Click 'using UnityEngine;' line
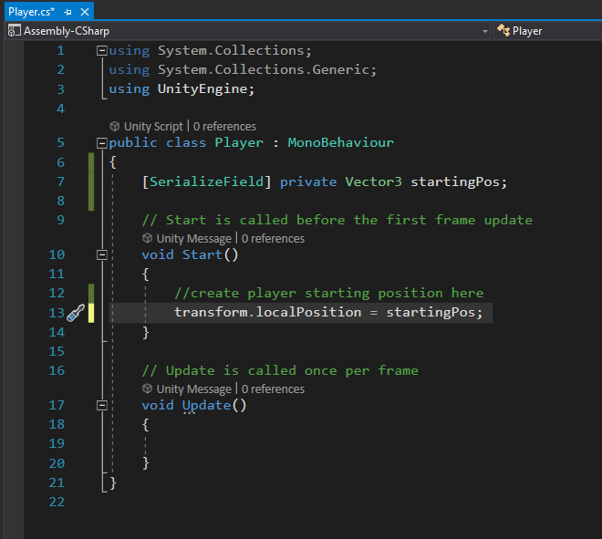 coord(182,89)
